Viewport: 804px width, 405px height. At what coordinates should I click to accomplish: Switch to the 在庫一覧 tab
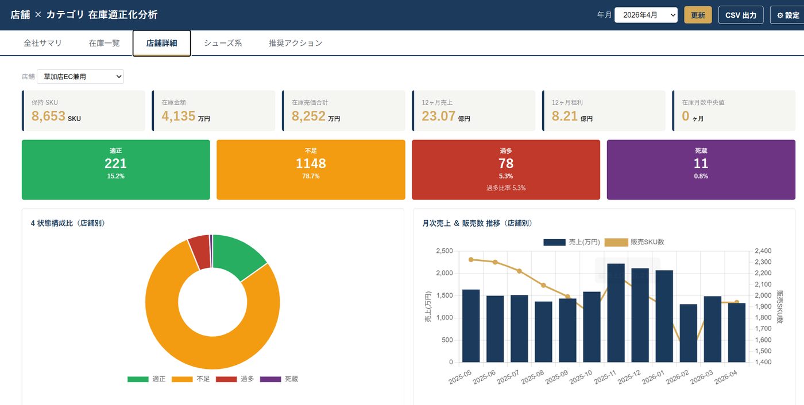pos(104,43)
